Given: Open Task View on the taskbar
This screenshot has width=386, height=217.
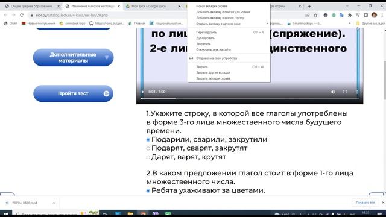Looking at the screenshot, I should point(105,213).
